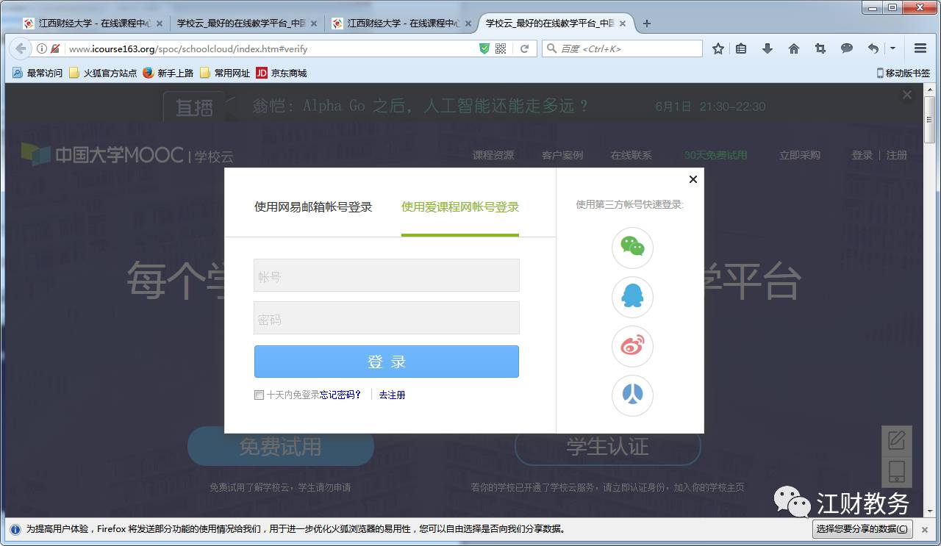This screenshot has height=546, width=941.
Task: Click the 客户案例 nav link
Action: click(x=562, y=155)
